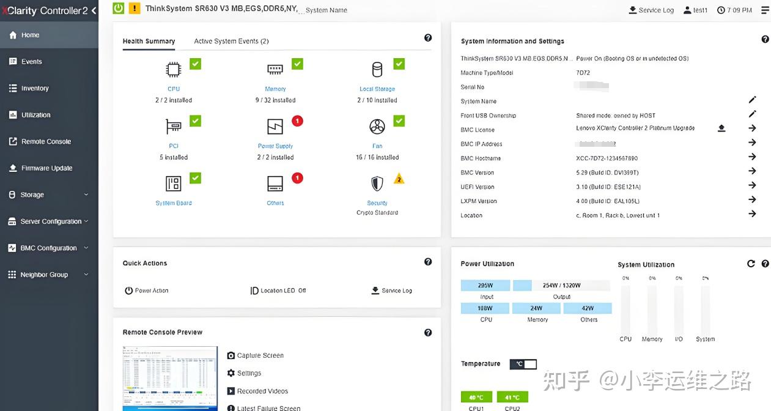Collapse the sidebar with the chevron

94,10
